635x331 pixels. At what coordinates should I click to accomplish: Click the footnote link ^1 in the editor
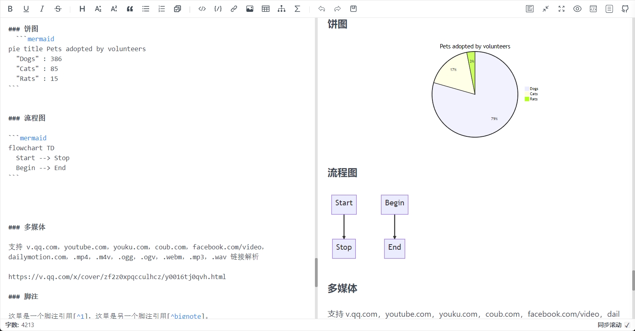pos(80,316)
